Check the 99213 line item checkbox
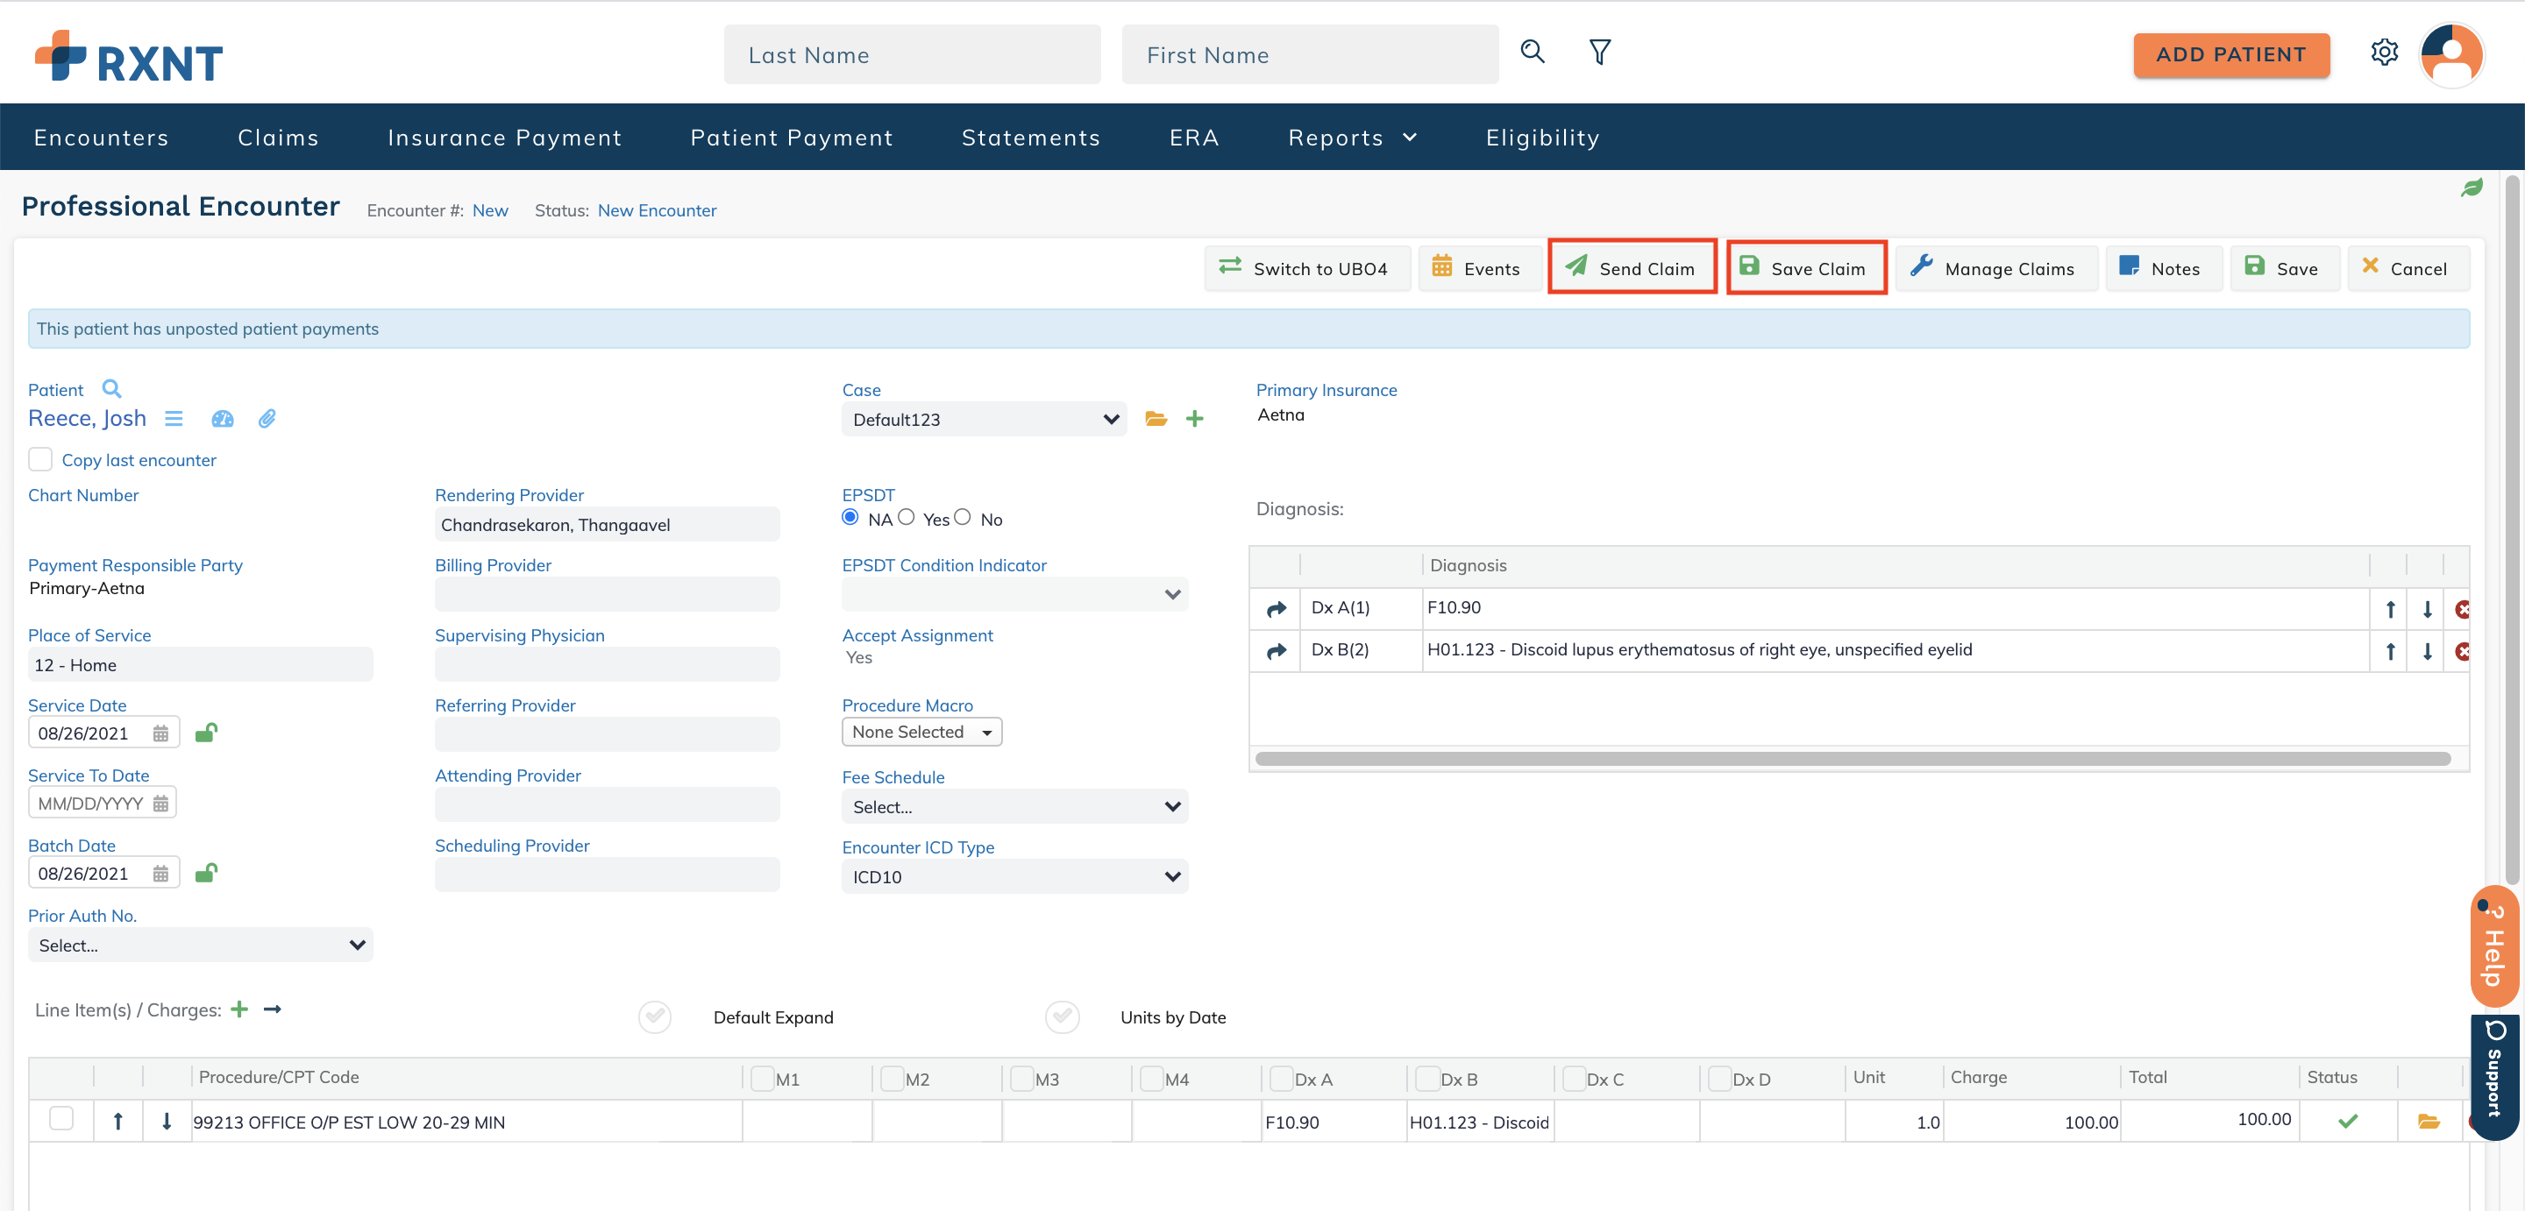This screenshot has width=2525, height=1211. tap(60, 1119)
